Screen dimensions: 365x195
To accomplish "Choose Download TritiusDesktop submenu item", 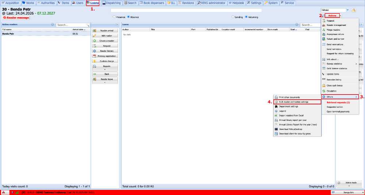I will coord(297,129).
